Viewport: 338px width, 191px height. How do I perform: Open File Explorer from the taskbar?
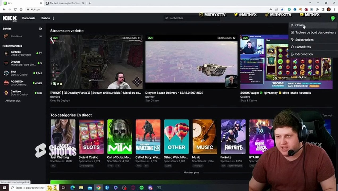(81, 188)
